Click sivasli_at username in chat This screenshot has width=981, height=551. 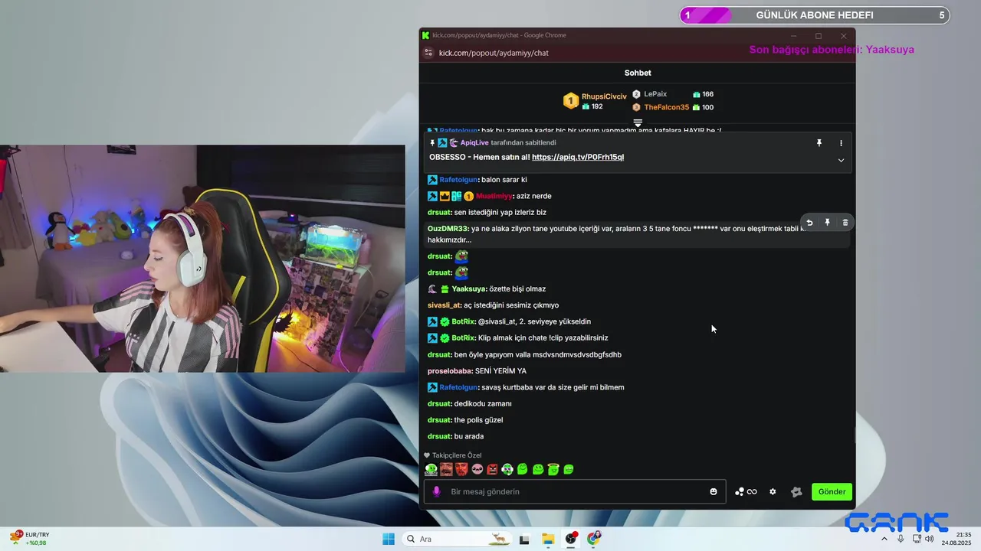[x=444, y=305]
